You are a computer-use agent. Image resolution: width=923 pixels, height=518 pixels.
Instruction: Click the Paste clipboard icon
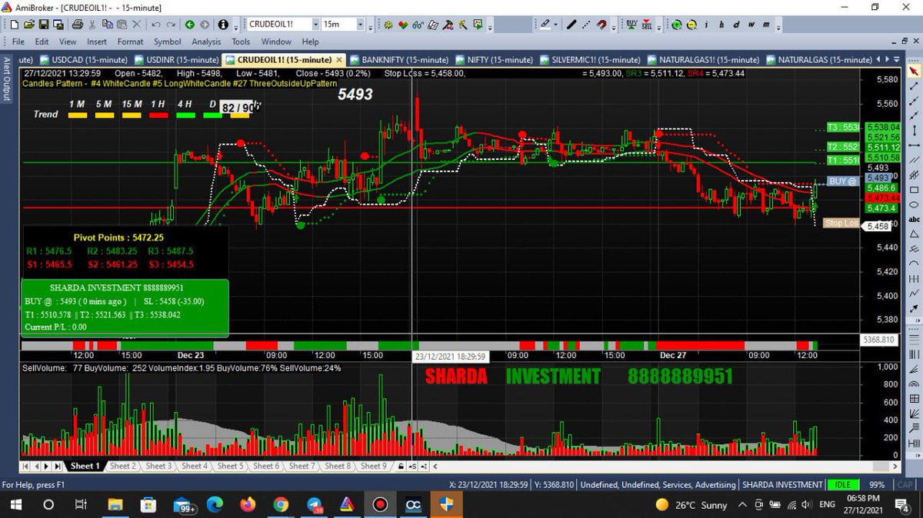pyautogui.click(x=122, y=25)
